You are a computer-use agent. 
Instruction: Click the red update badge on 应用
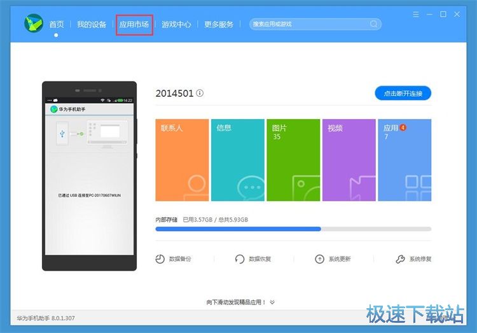coord(403,127)
